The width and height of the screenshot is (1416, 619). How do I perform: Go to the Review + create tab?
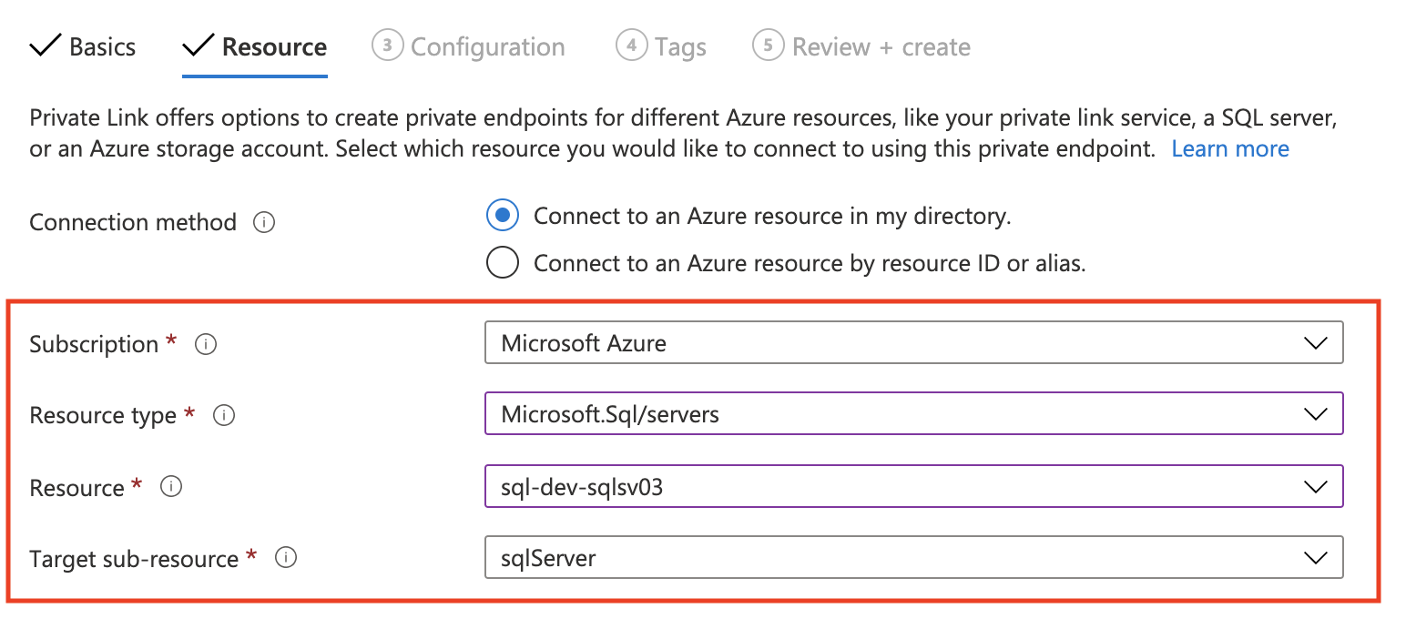(881, 46)
